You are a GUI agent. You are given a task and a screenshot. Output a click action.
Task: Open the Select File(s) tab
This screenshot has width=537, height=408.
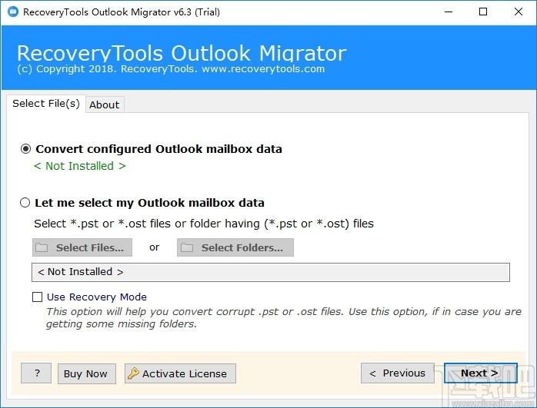click(45, 104)
